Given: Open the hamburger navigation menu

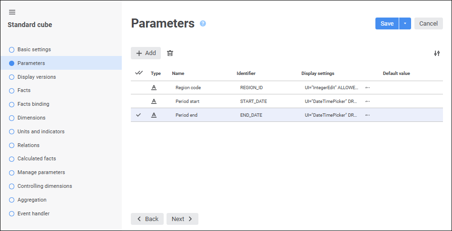Looking at the screenshot, I should 12,12.
